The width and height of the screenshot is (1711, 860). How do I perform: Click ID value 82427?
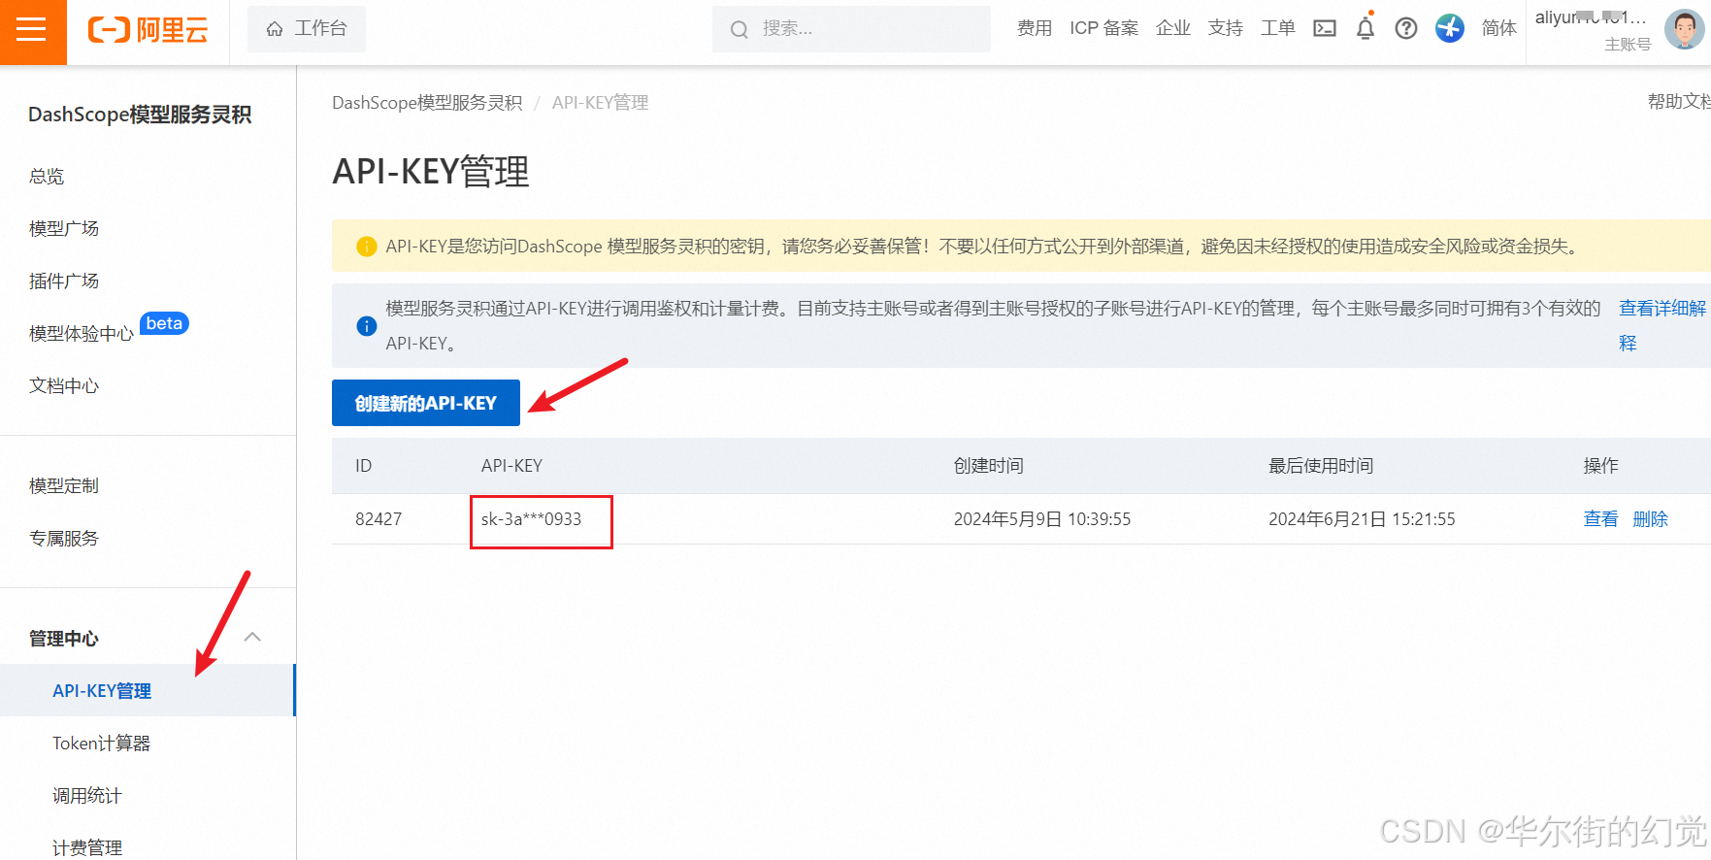pos(378,519)
